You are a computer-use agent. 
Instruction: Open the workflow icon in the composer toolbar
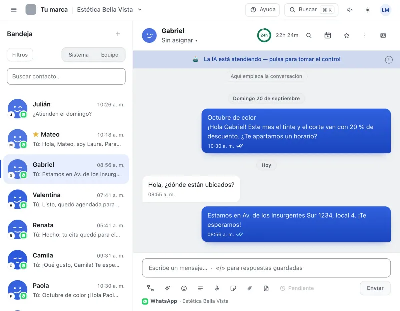pyautogui.click(x=150, y=288)
